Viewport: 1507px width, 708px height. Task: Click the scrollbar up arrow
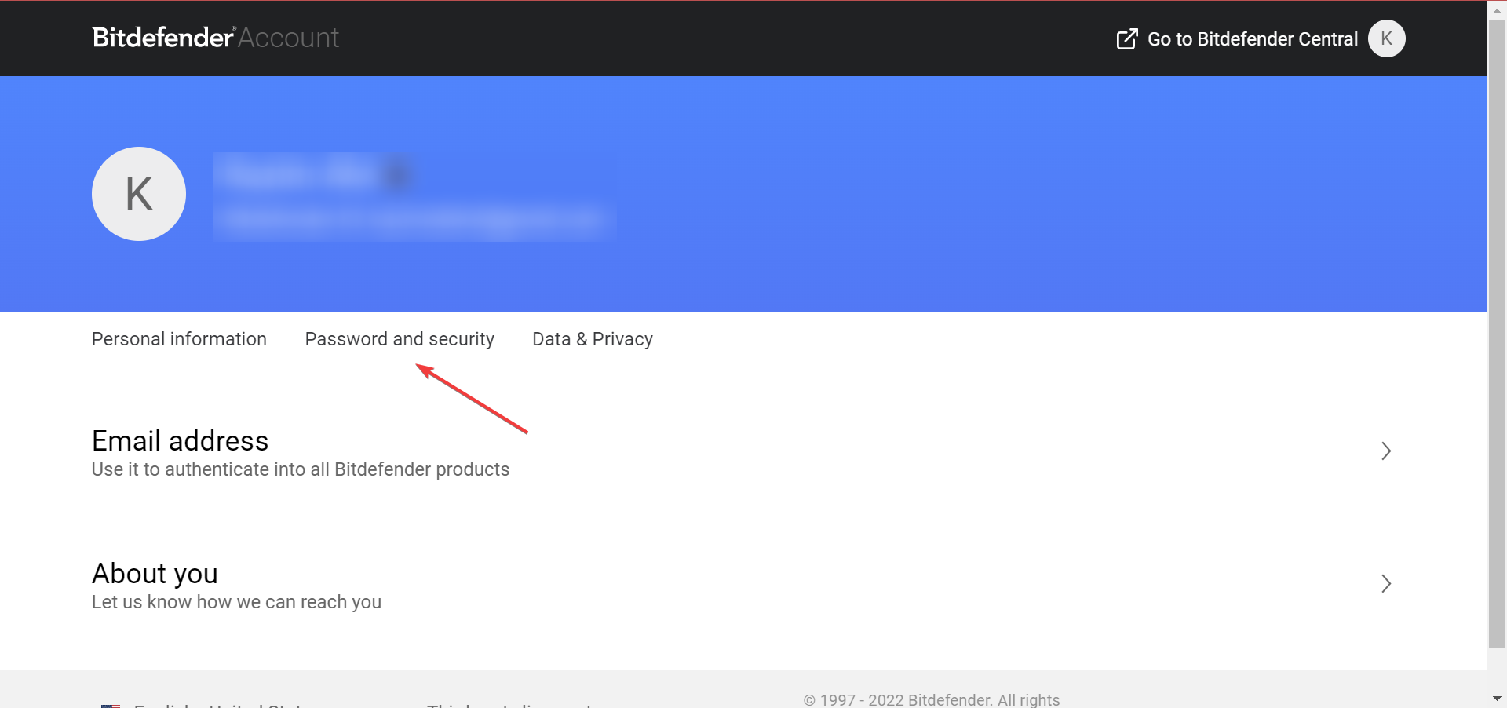pyautogui.click(x=1497, y=10)
